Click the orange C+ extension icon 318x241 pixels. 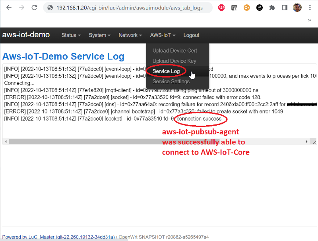tap(247, 8)
